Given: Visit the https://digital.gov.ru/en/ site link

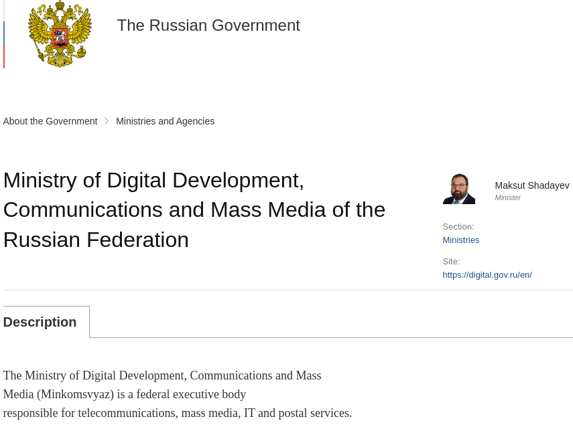Looking at the screenshot, I should [x=487, y=274].
